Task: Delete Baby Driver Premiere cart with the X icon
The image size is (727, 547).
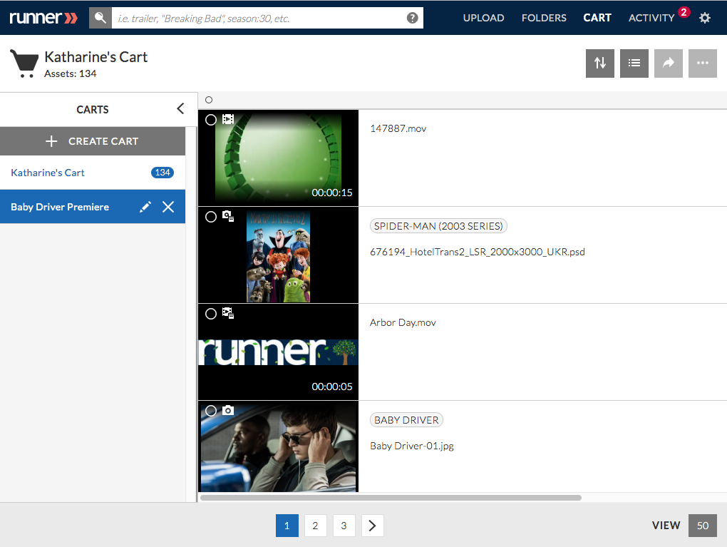Action: [168, 207]
